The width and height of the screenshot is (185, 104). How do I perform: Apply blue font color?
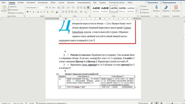[57, 12]
